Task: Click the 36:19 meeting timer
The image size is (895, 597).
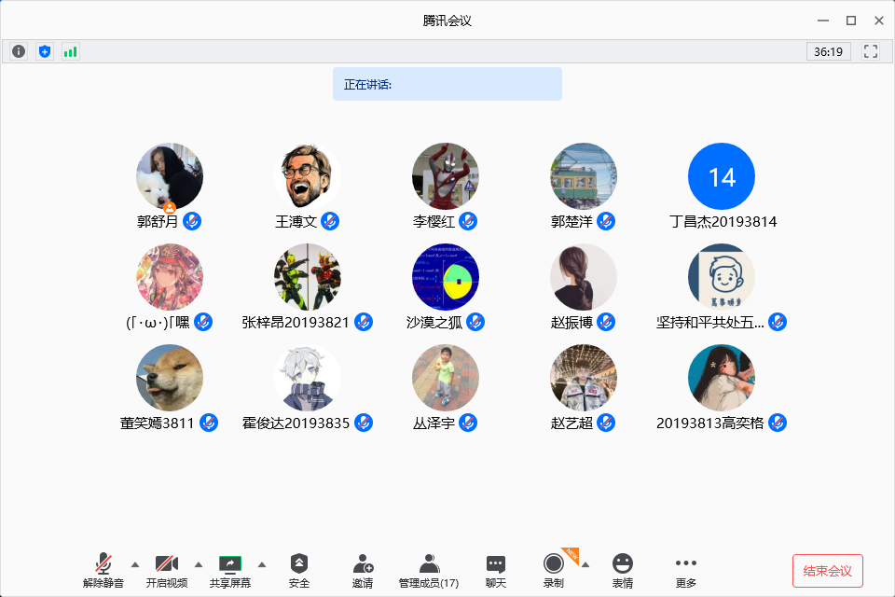Action: tap(828, 51)
